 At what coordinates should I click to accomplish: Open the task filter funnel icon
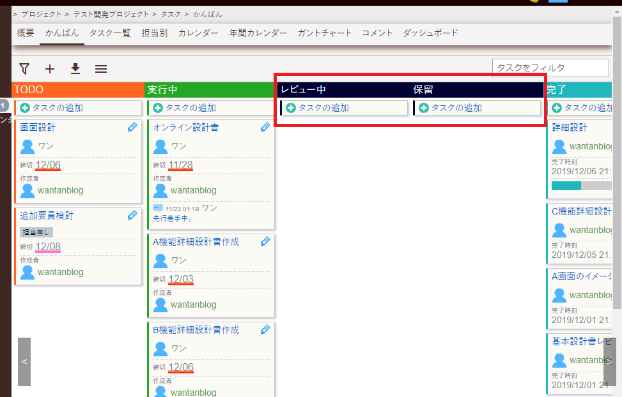(24, 68)
